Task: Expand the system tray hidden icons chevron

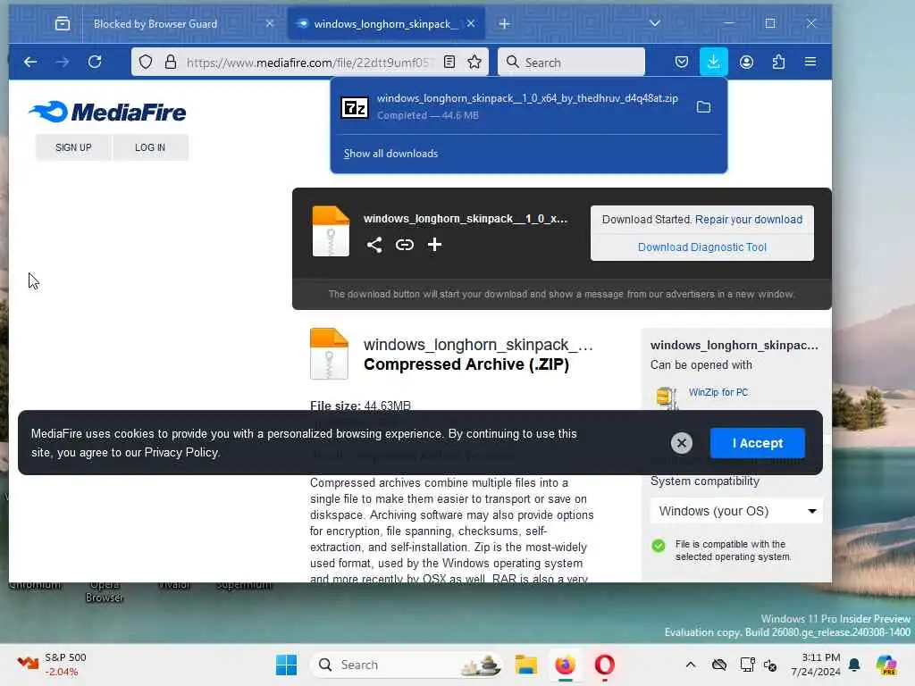Action: [691, 665]
